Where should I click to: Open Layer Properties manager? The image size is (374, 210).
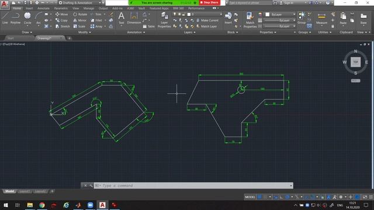(x=164, y=20)
